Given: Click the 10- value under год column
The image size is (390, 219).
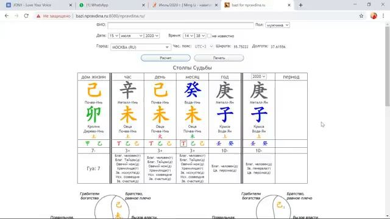Looking at the screenshot, I should [x=225, y=150].
